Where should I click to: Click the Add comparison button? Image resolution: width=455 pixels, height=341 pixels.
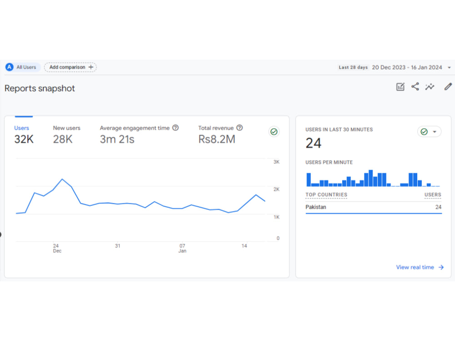tap(70, 67)
